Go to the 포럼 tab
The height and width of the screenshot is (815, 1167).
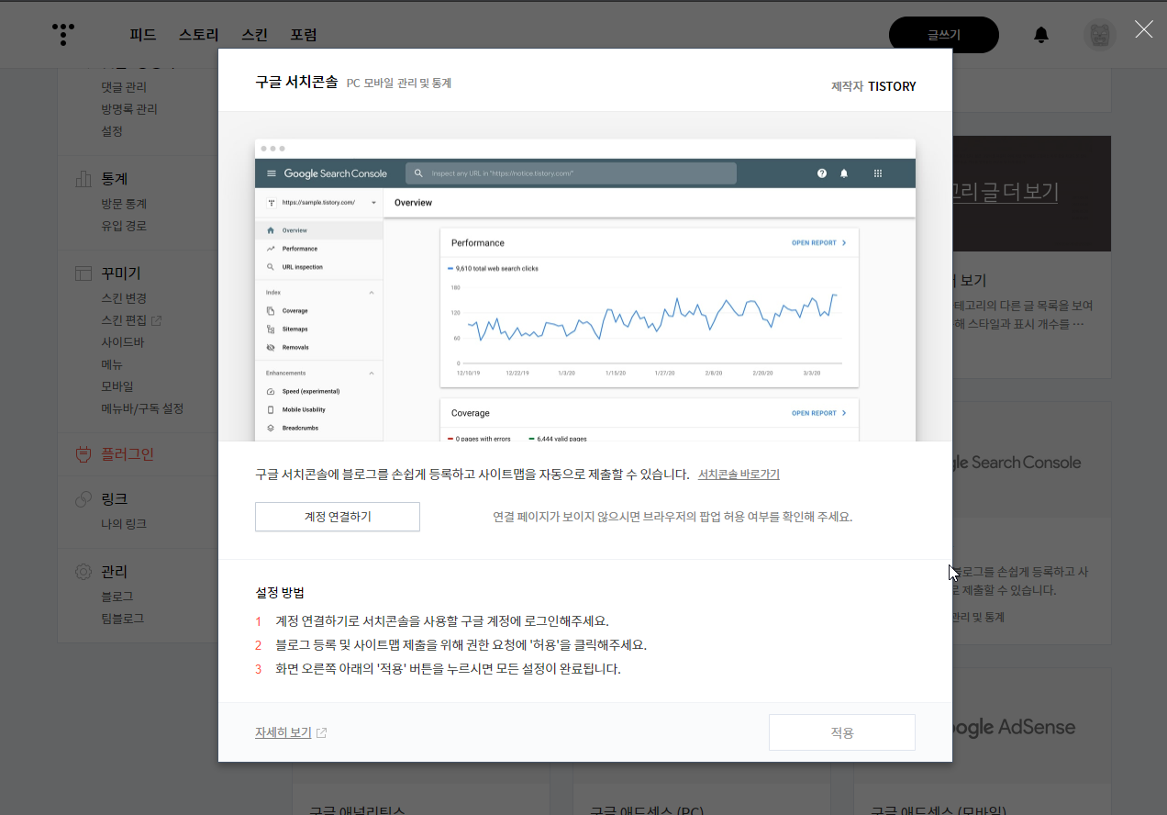click(x=304, y=35)
